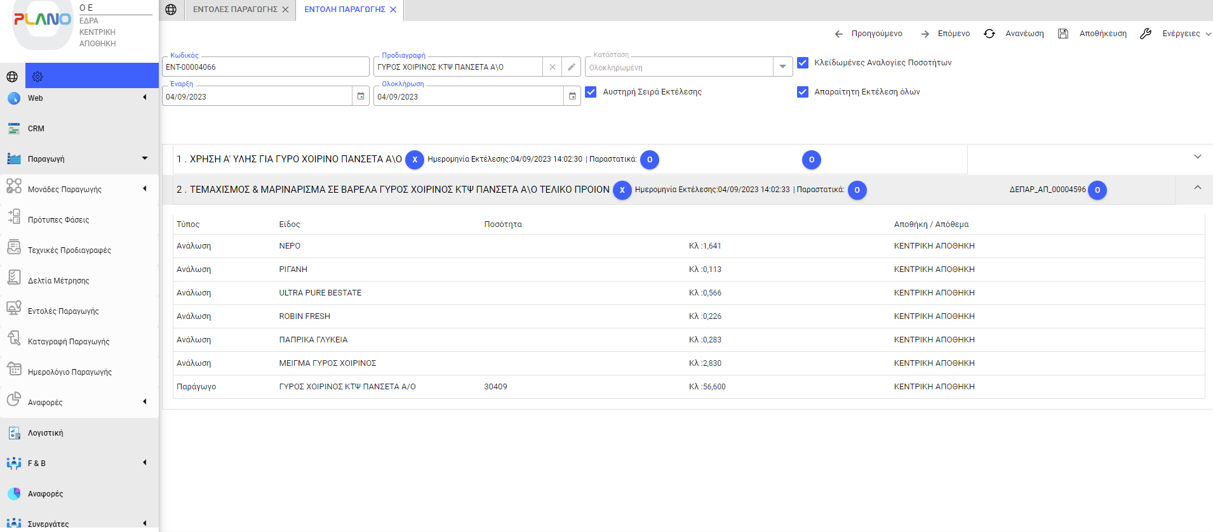Click the Εντολές Παραγωγής icon
Viewport: 1213px width, 532px height.
[14, 308]
